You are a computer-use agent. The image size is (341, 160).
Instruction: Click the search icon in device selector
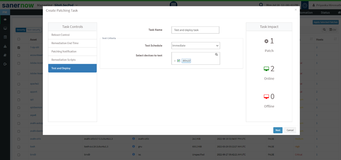coord(216,55)
